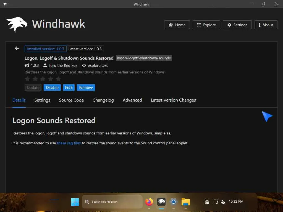Click the Latest version 1.0.3 badge

(85, 49)
